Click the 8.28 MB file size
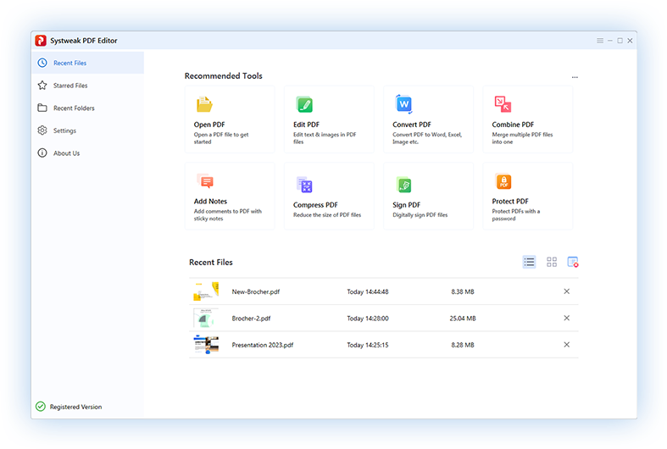 [463, 345]
